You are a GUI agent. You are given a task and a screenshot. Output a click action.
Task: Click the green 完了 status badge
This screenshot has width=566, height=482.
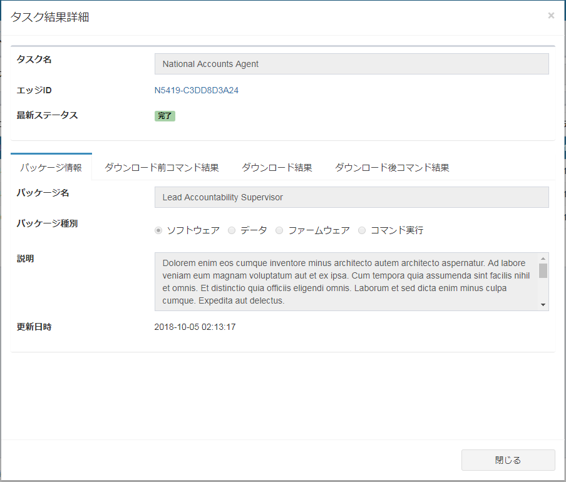(165, 116)
